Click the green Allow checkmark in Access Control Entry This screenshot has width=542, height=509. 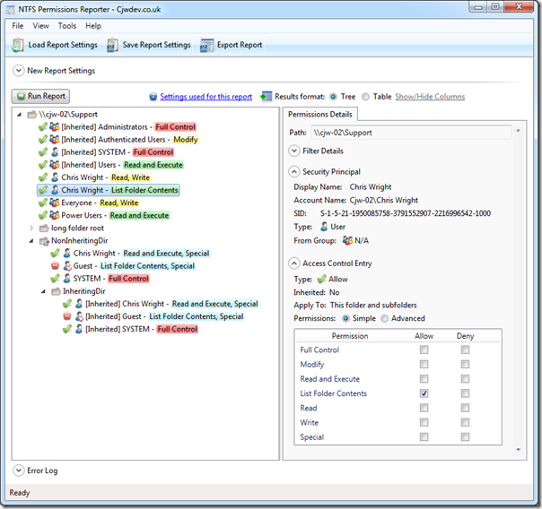point(321,279)
